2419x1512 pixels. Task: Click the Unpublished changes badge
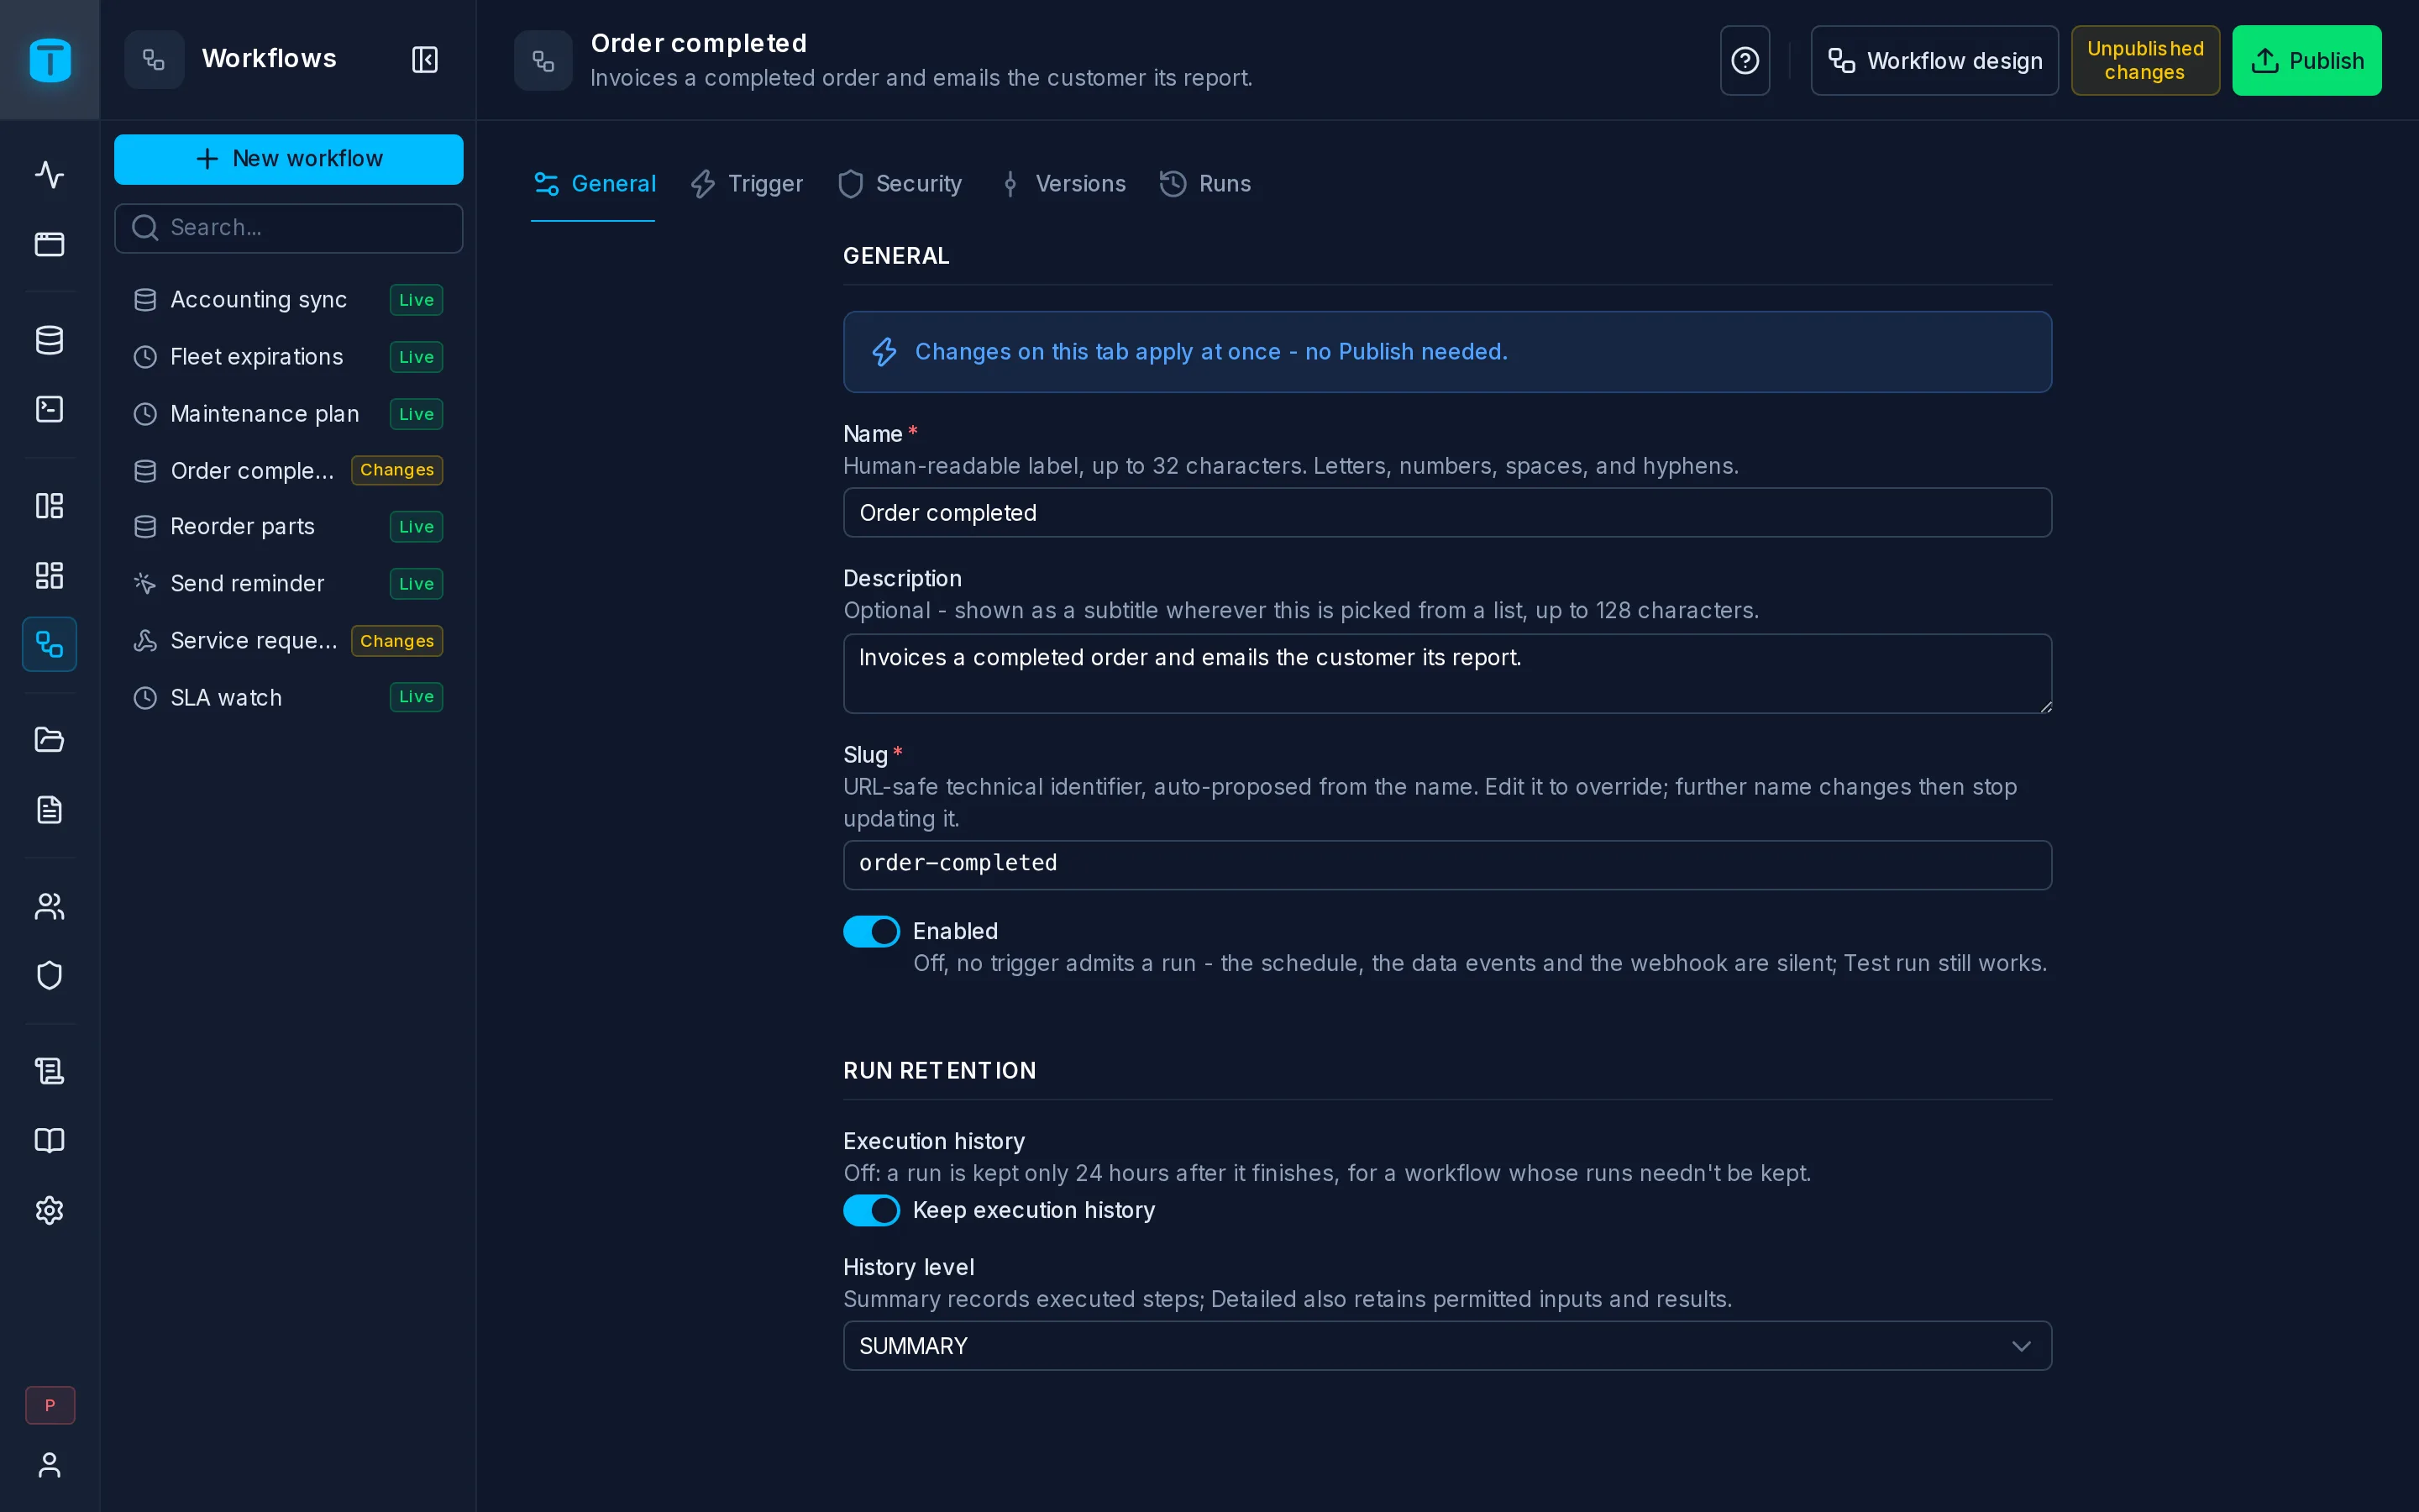(2144, 61)
